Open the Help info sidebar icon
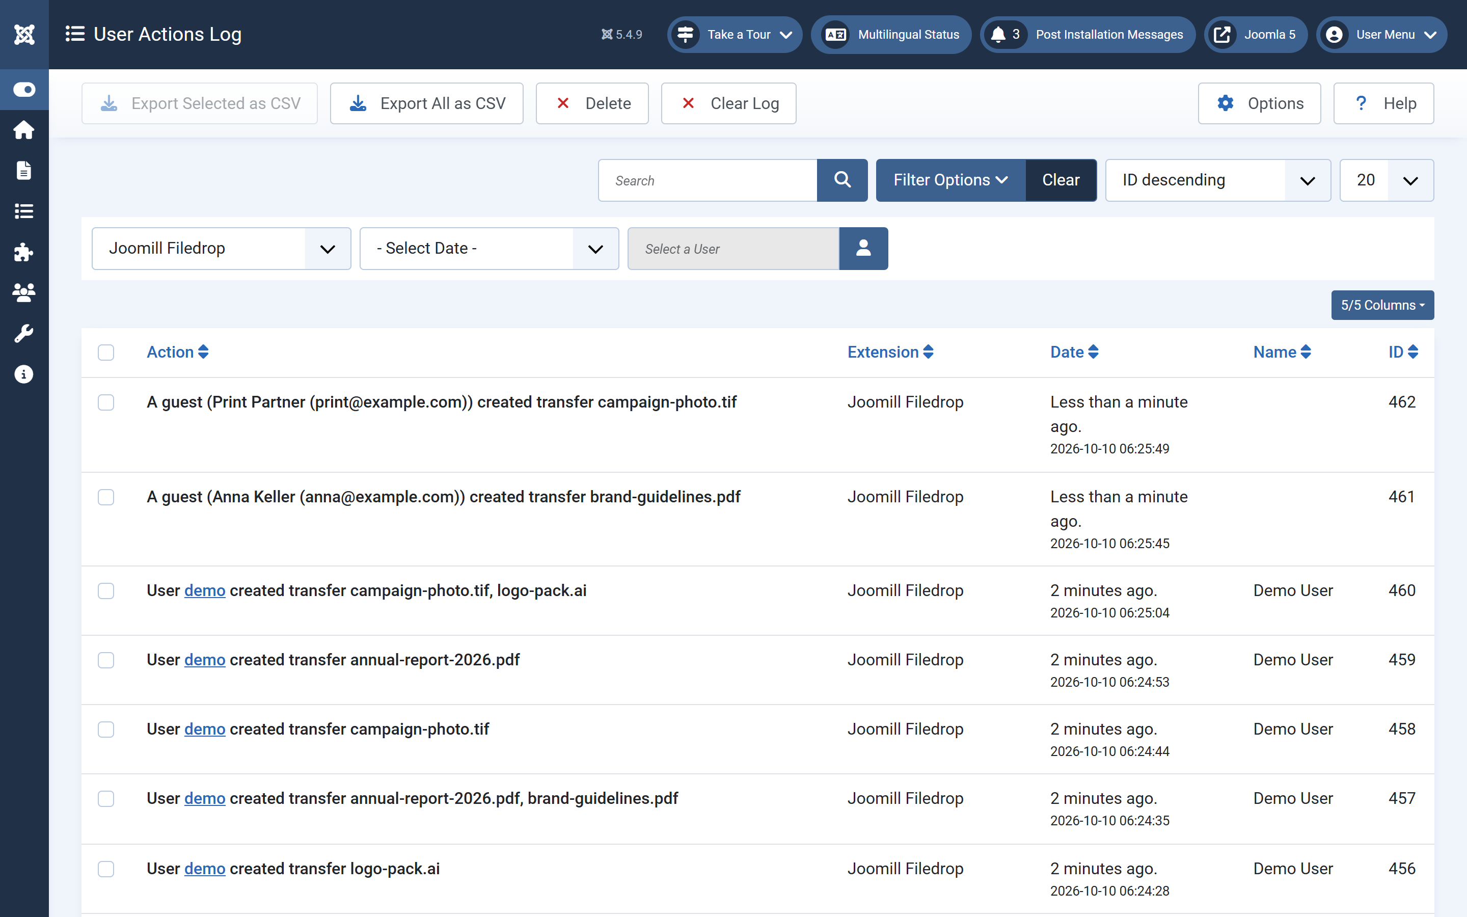Viewport: 1467px width, 917px height. tap(24, 374)
